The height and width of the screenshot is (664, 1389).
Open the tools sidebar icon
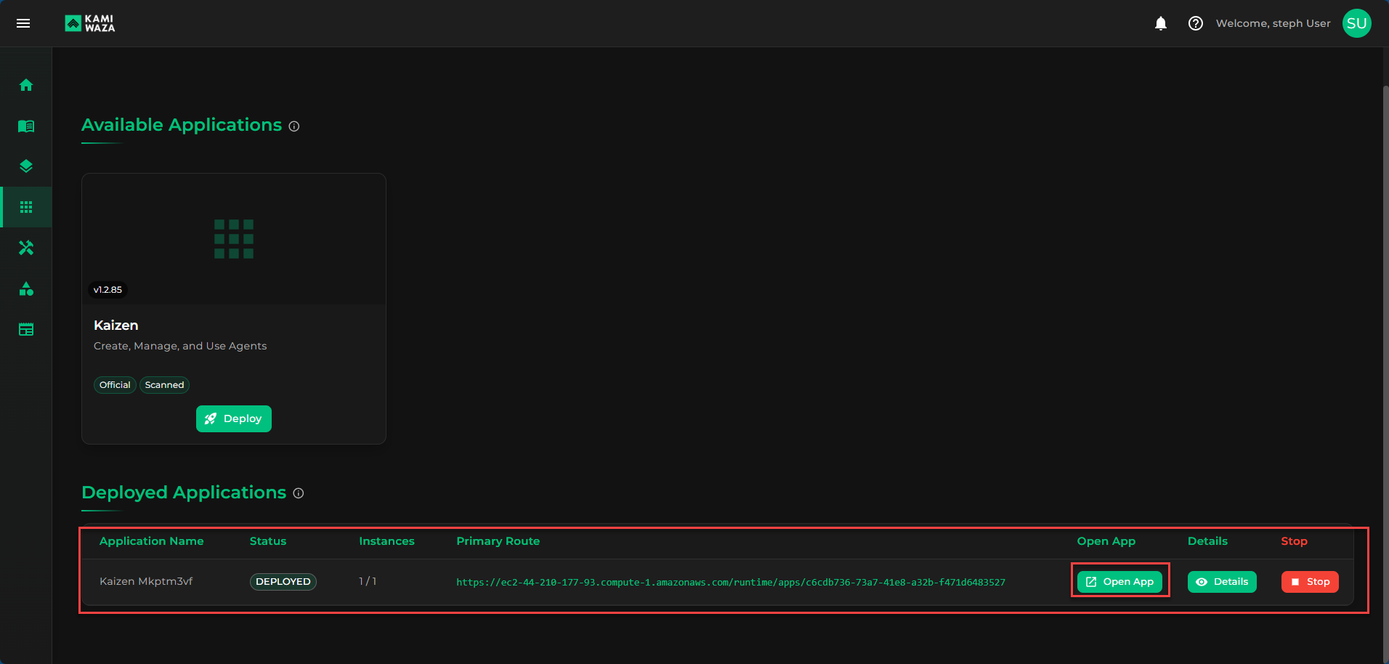(26, 248)
